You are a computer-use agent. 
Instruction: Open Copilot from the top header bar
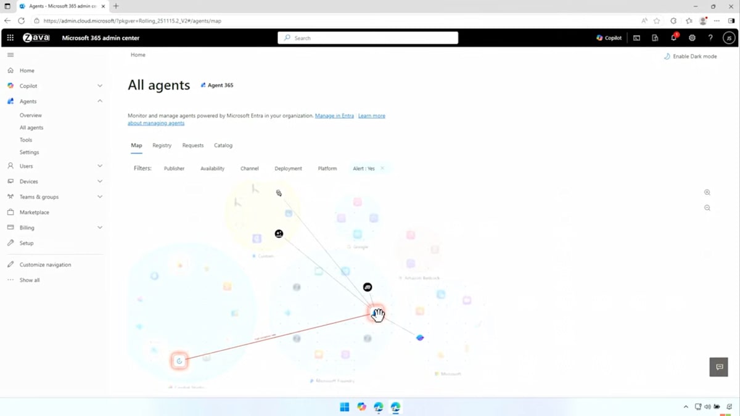tap(609, 38)
